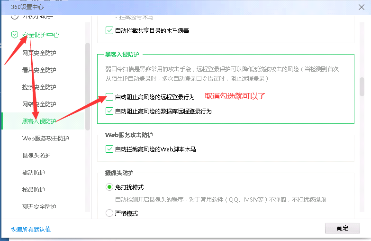Click the sidebar vertical scrollbar thumb
Screen dimensions: 371x241
point(88,86)
